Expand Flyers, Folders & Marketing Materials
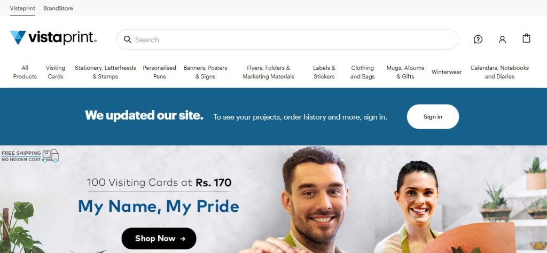547x253 pixels. point(268,72)
